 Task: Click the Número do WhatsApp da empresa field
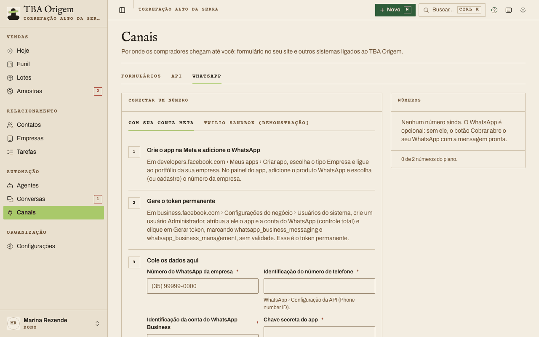(x=203, y=286)
